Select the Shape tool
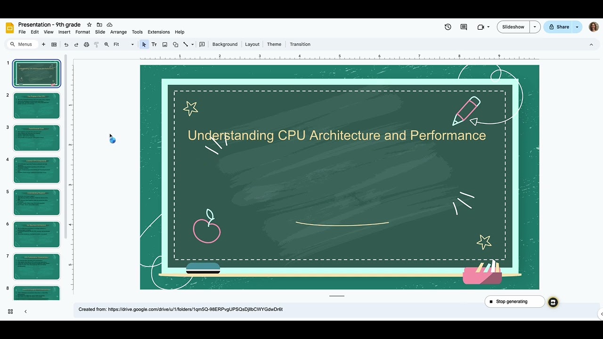 click(x=175, y=44)
